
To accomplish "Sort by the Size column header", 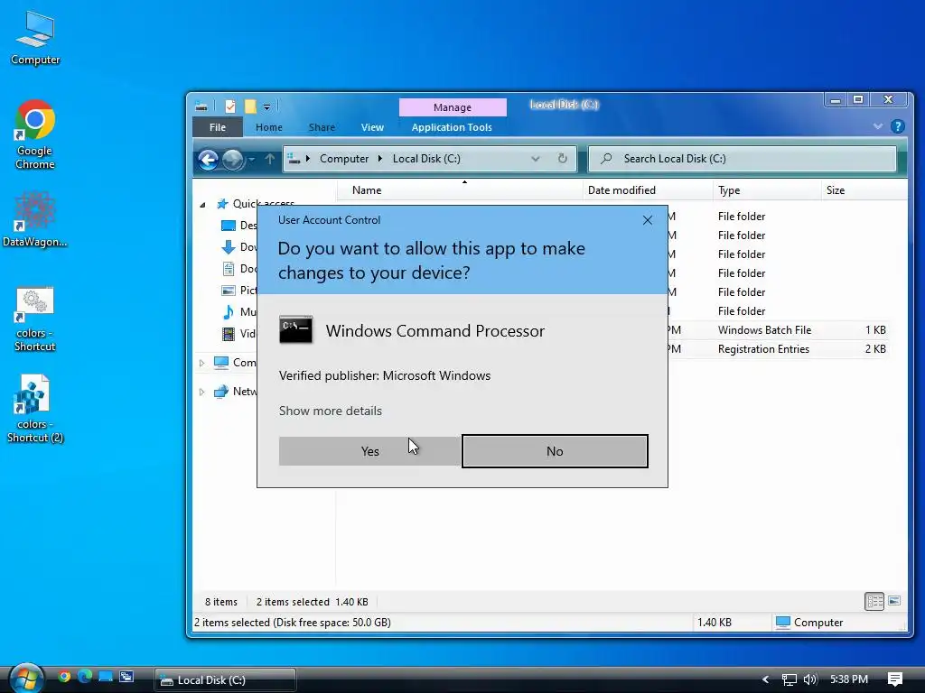I will tap(863, 190).
